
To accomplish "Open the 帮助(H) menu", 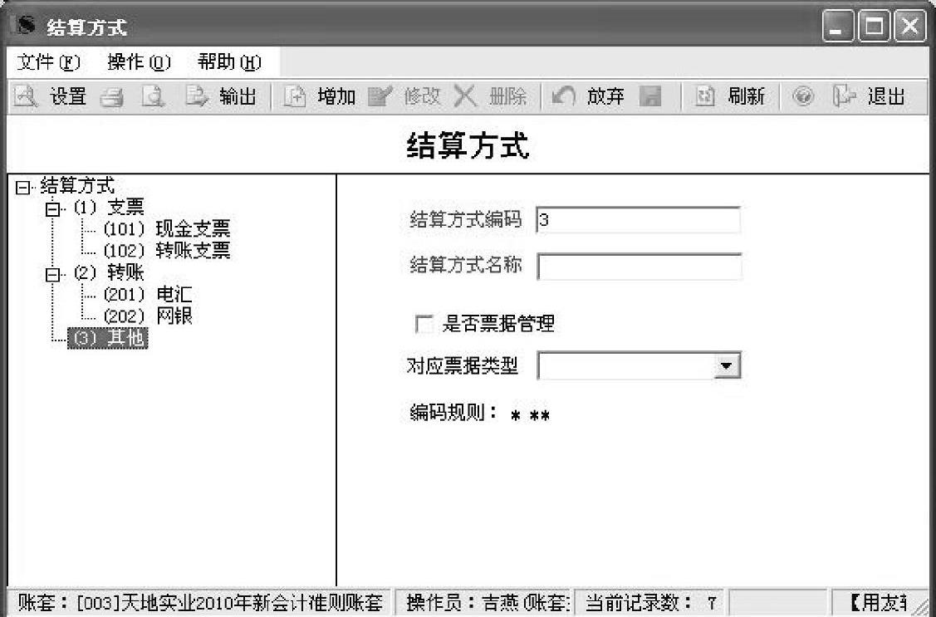I will click(229, 62).
